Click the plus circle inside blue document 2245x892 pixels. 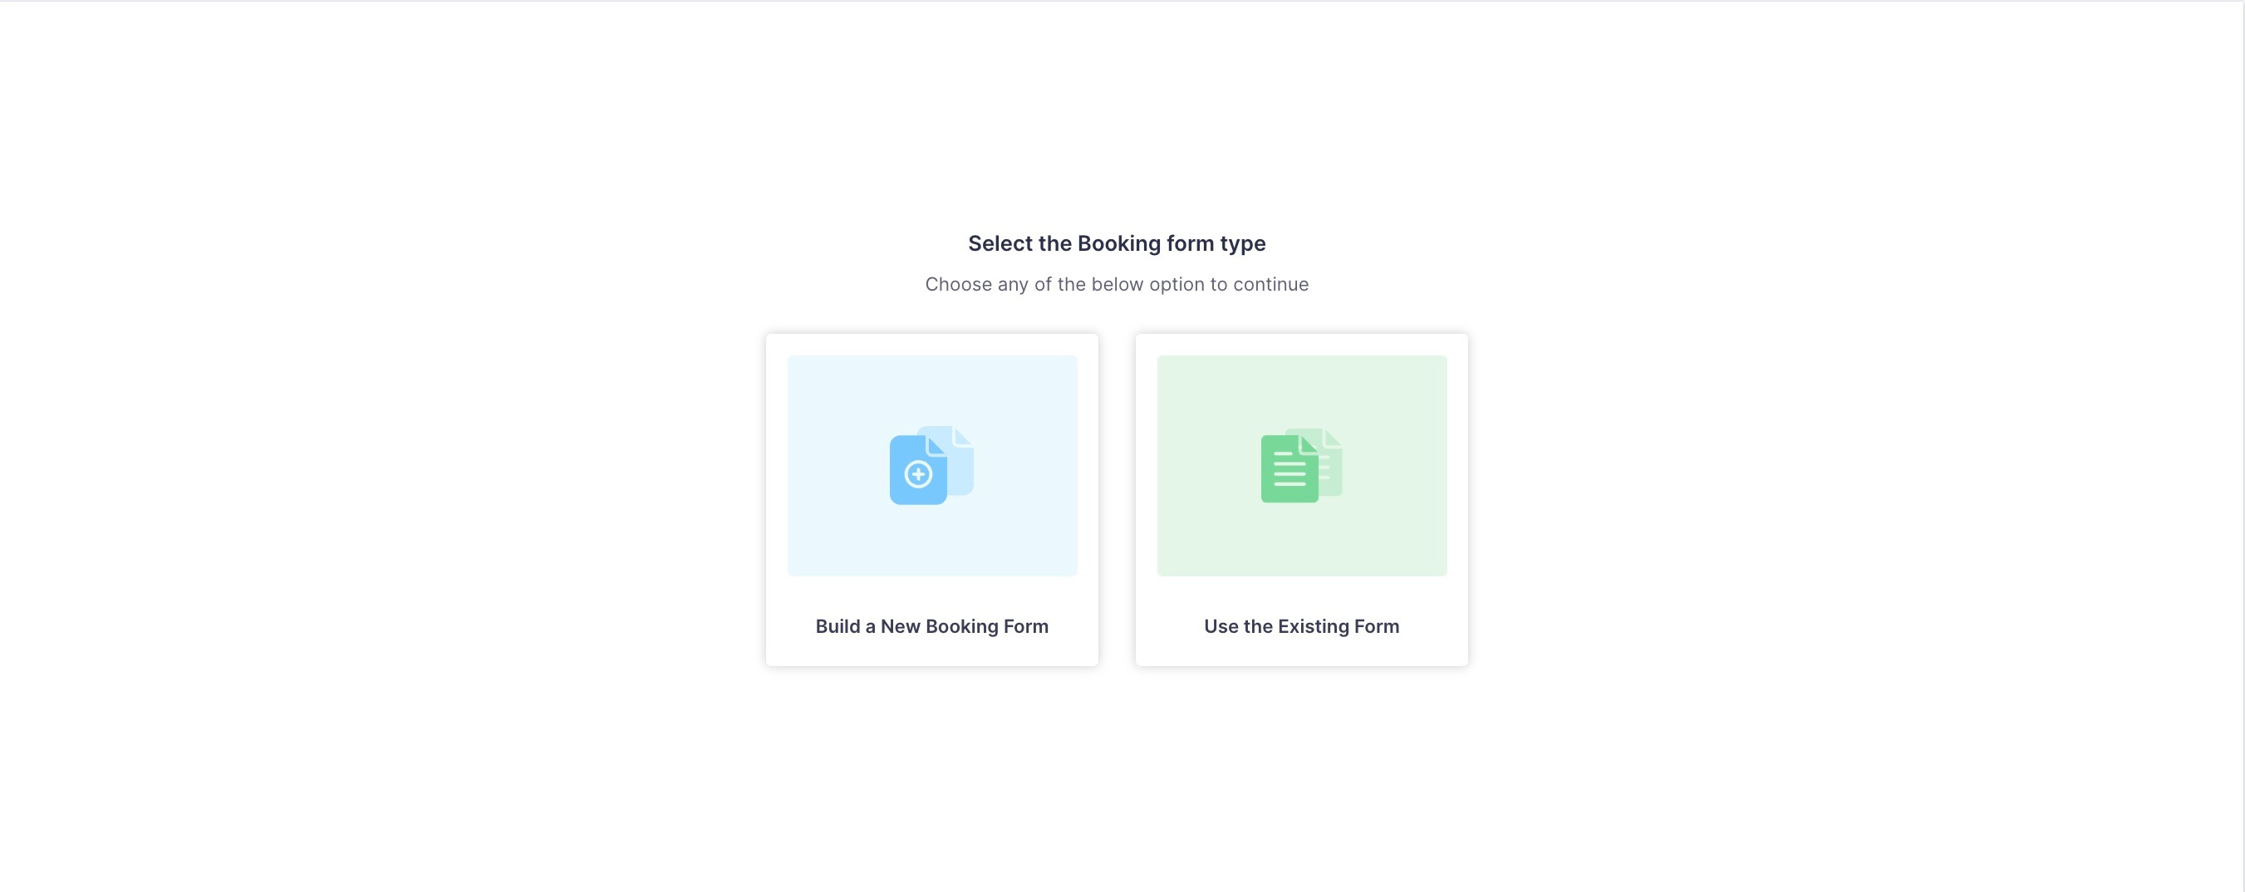click(918, 475)
